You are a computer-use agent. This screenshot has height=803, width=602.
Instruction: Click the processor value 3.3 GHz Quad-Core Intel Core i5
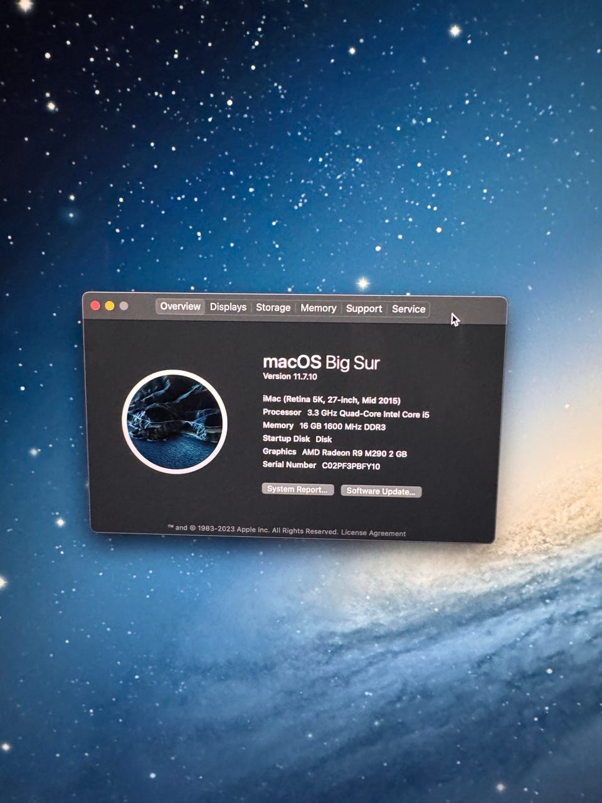(x=368, y=414)
